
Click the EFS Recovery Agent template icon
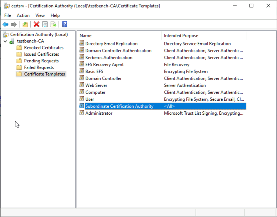click(x=82, y=64)
